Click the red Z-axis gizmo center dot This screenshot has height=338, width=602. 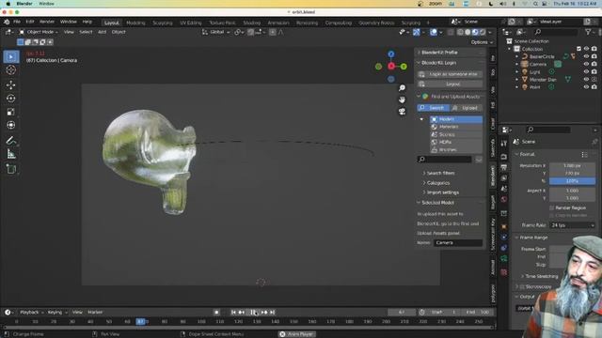(x=391, y=67)
